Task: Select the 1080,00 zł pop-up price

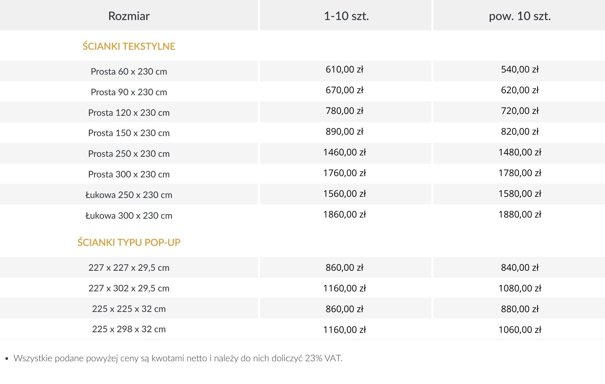Action: pyautogui.click(x=520, y=288)
